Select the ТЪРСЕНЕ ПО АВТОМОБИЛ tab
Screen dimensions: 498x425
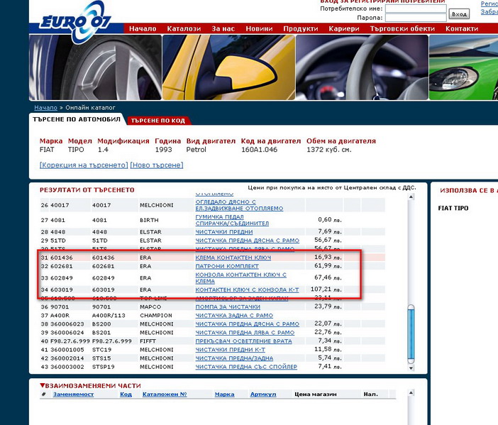coord(77,120)
